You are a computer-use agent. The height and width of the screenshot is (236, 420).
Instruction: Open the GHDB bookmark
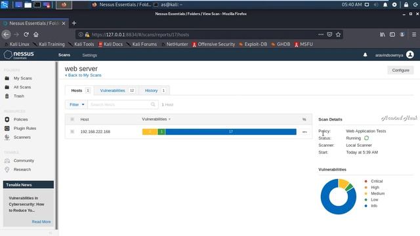click(x=280, y=44)
